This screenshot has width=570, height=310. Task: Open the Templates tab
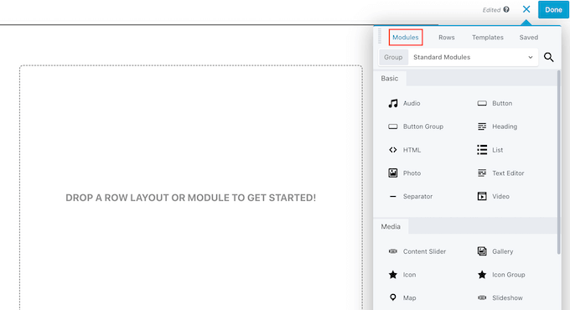pos(488,38)
